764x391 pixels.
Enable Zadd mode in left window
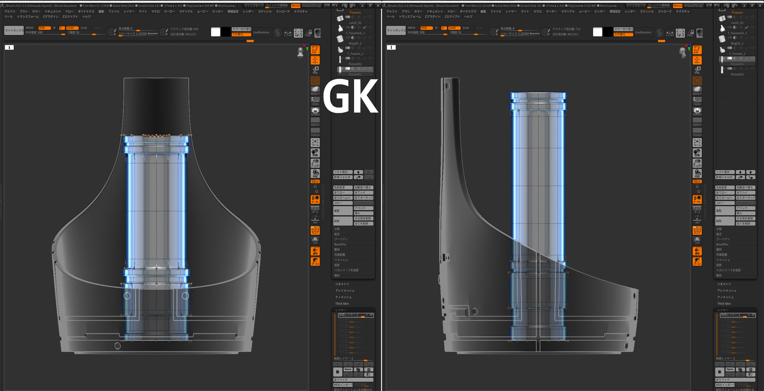tap(72, 28)
